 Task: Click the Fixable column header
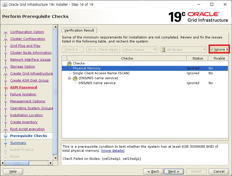219,58
